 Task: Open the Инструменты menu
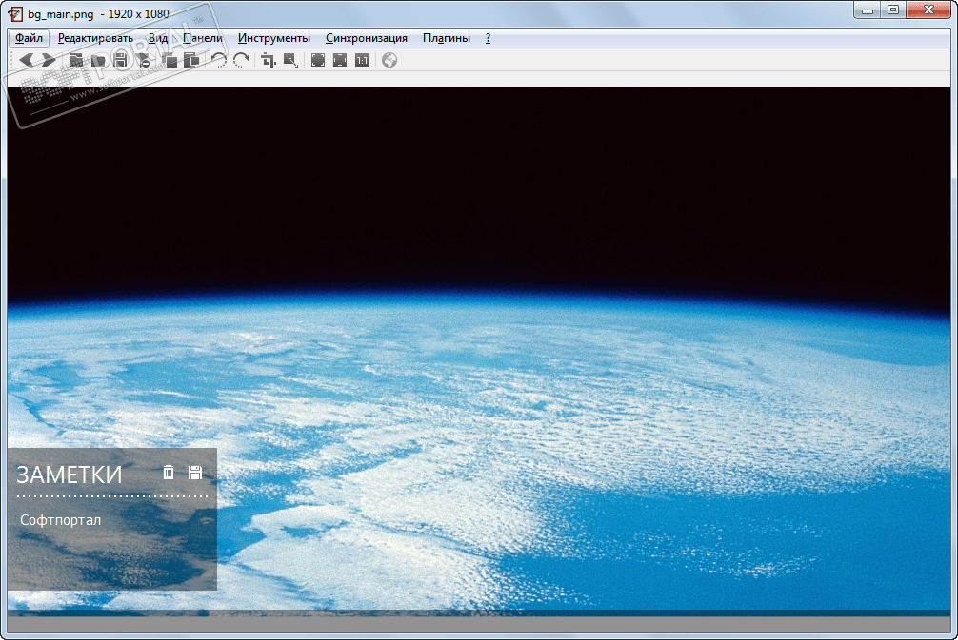[x=274, y=38]
